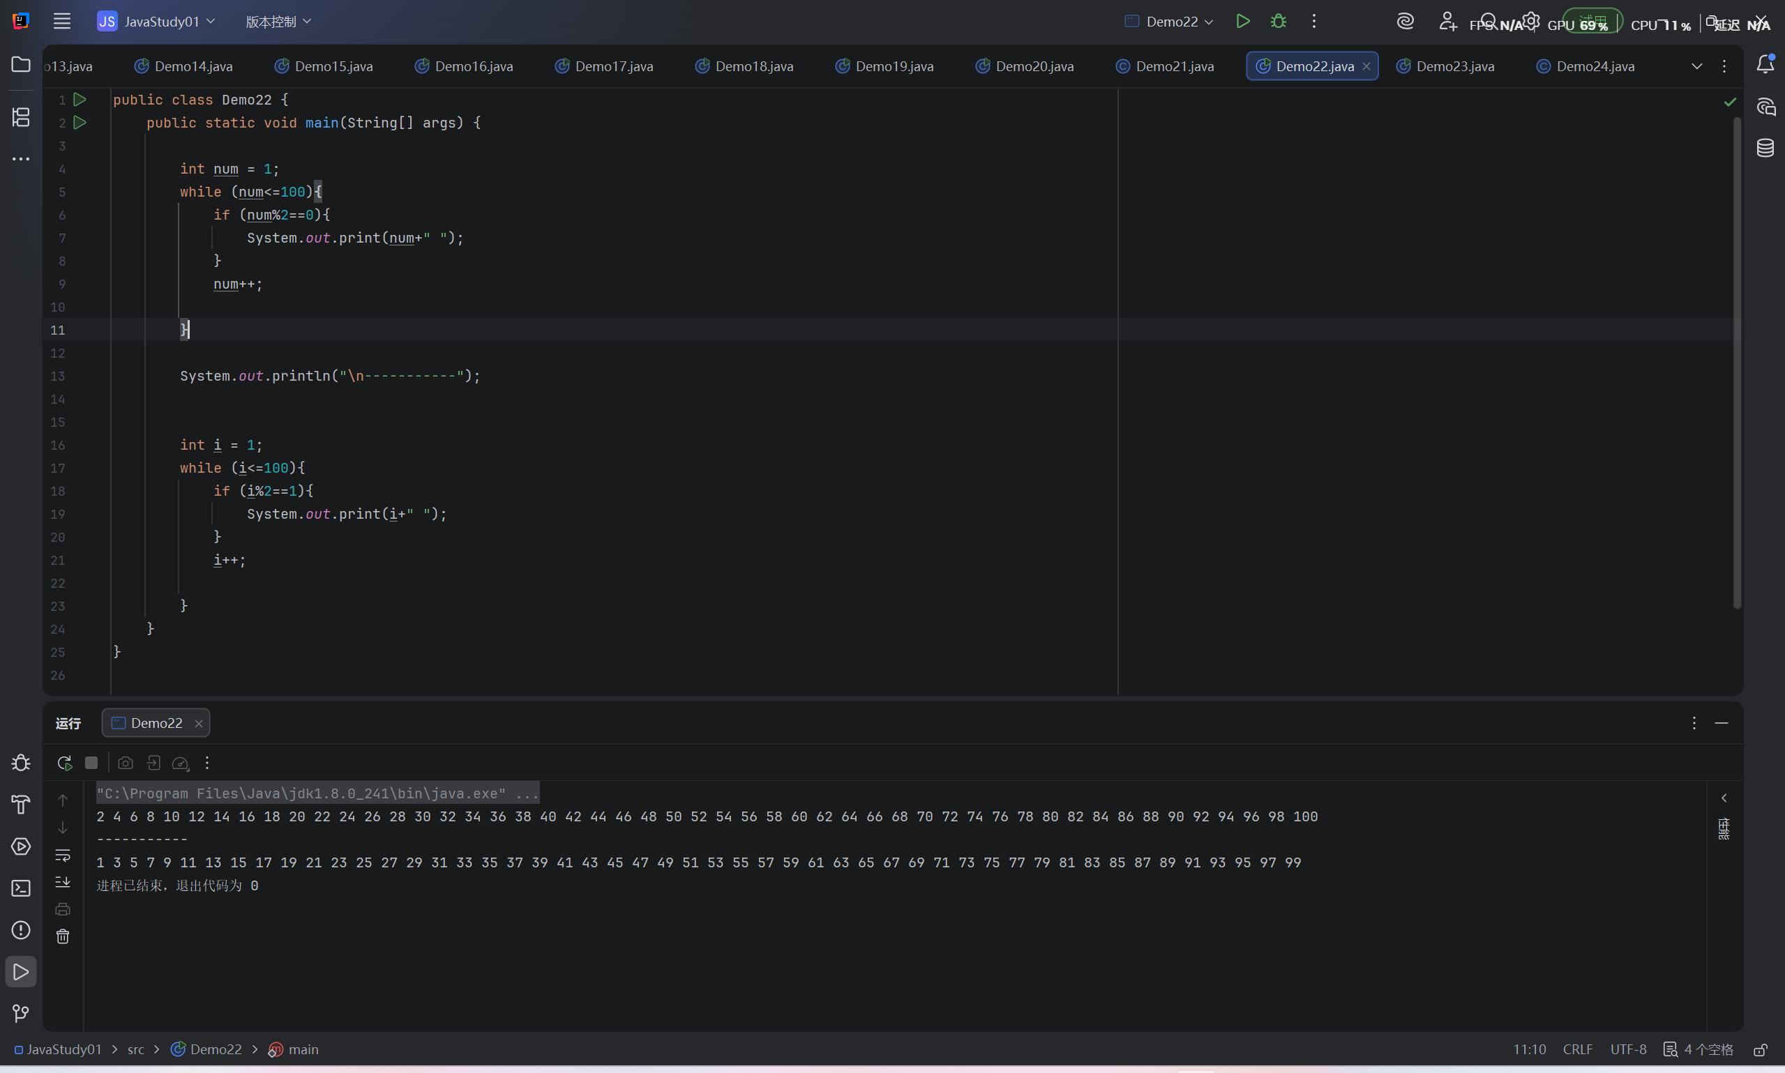The image size is (1785, 1073).
Task: Click the editor vertical scrollbar
Action: 1738,362
